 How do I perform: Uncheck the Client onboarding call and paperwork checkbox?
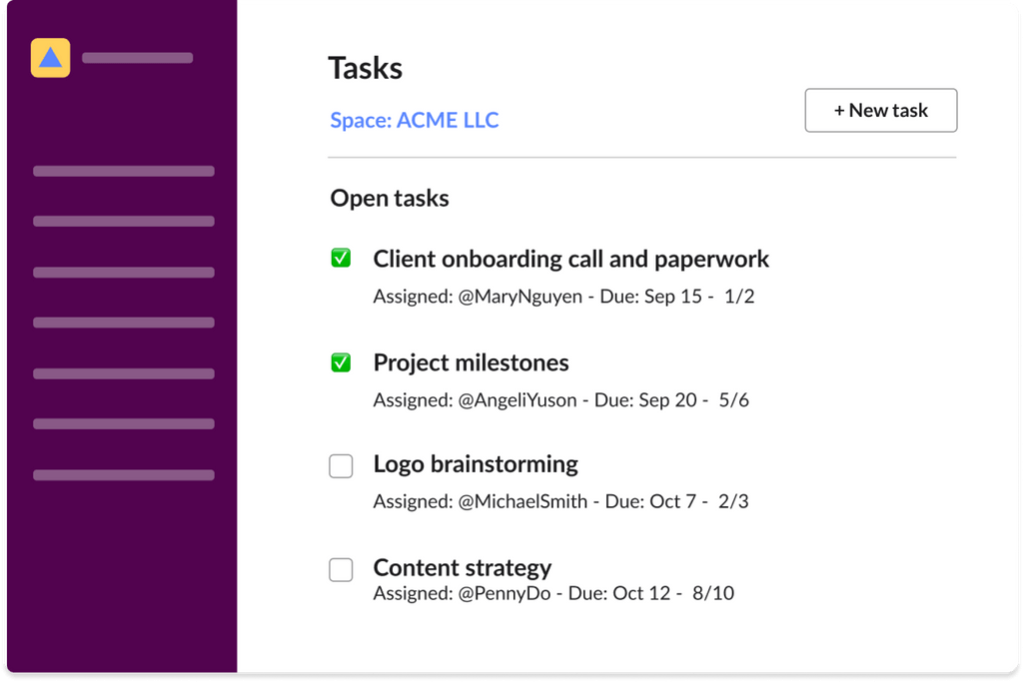coord(342,260)
